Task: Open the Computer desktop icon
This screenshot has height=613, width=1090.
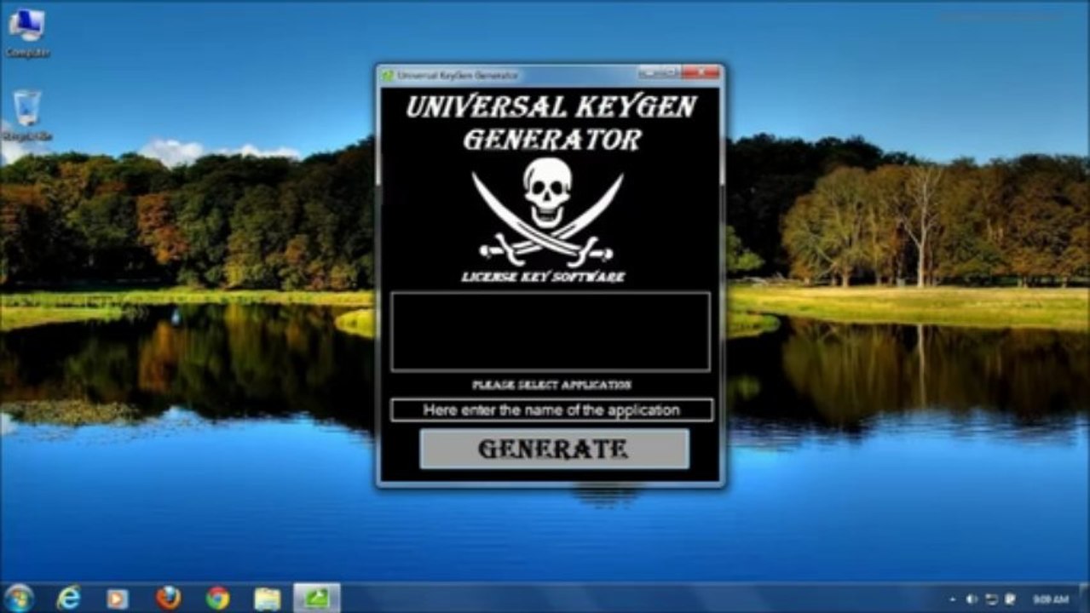Action: point(27,32)
